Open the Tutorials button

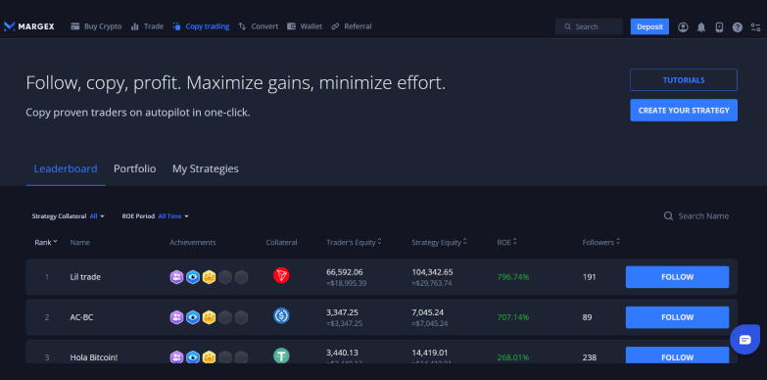pyautogui.click(x=684, y=79)
